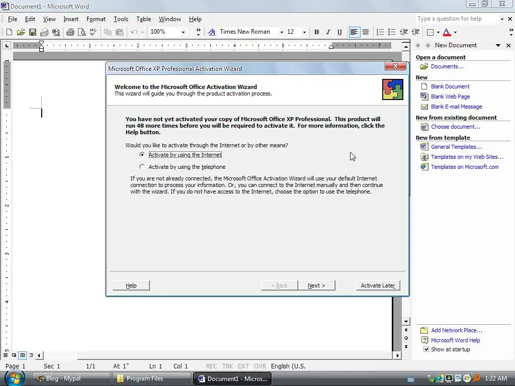Switch to Program Files taskbar window

click(151, 378)
